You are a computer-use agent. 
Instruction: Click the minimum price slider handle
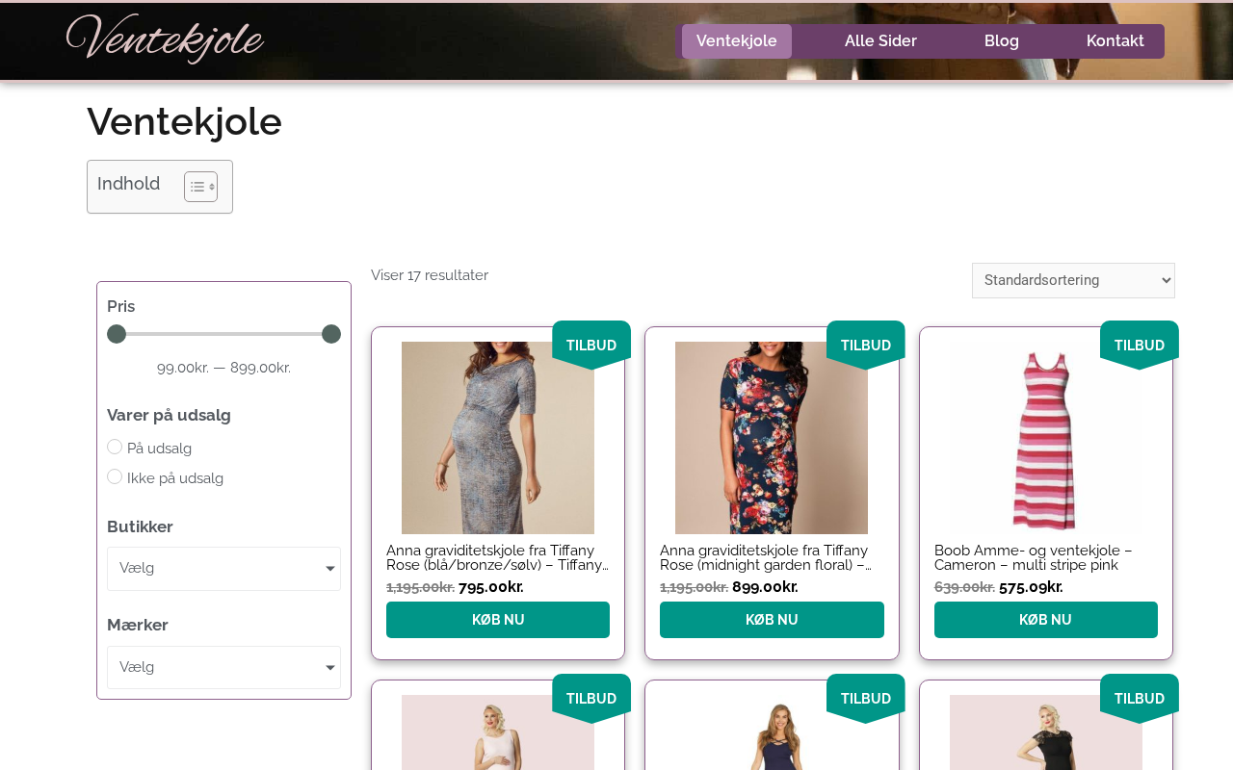tap(117, 334)
